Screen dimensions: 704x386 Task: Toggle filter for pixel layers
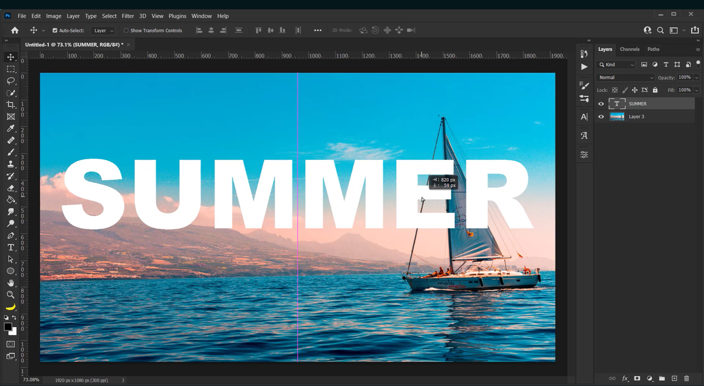point(644,65)
